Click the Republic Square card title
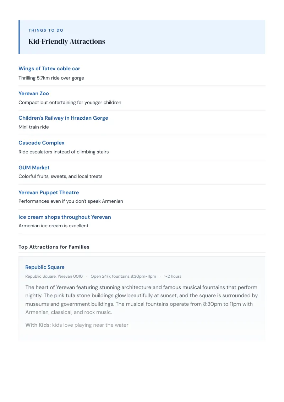The height and width of the screenshot is (402, 284). pyautogui.click(x=45, y=267)
